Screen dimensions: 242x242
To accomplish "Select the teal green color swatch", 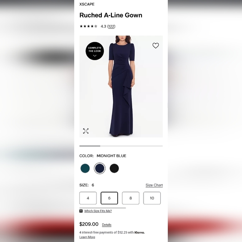I will click(85, 168).
